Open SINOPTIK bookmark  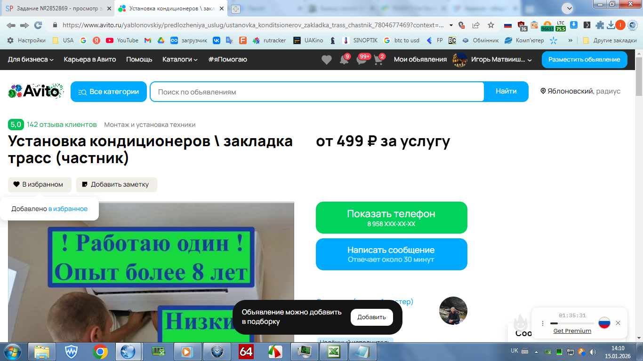click(360, 40)
